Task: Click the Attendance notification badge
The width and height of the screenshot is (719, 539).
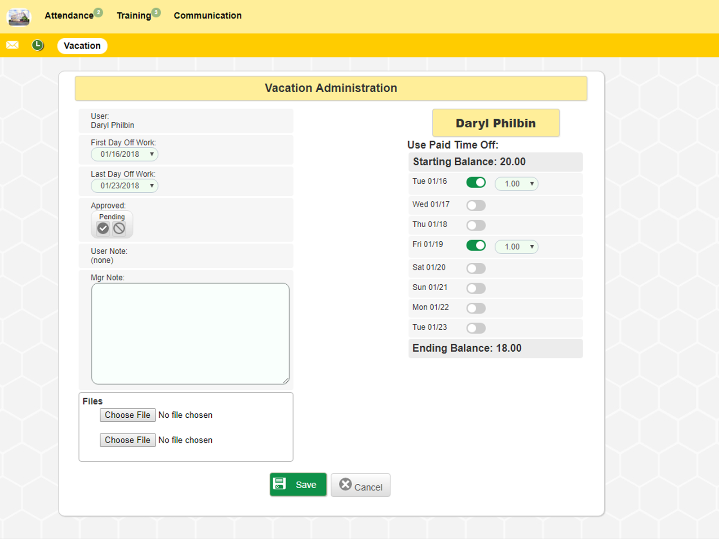Action: [98, 13]
